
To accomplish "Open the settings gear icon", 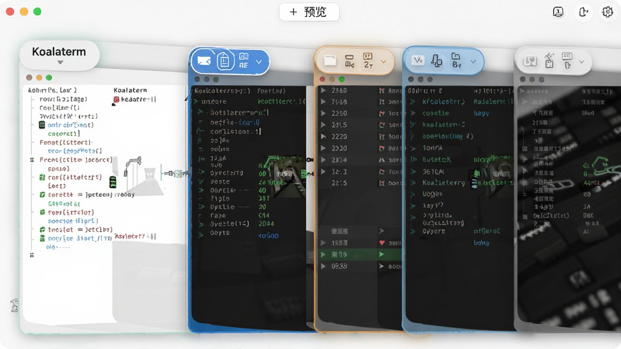I will pyautogui.click(x=608, y=12).
